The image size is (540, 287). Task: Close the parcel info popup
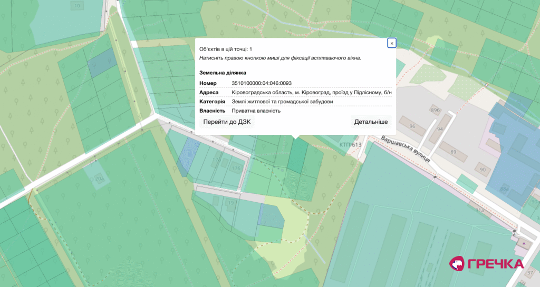pyautogui.click(x=392, y=43)
